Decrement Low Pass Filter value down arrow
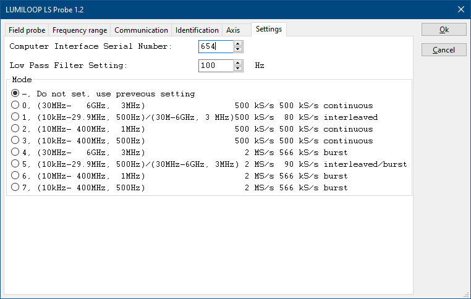The width and height of the screenshot is (471, 299). click(x=239, y=69)
